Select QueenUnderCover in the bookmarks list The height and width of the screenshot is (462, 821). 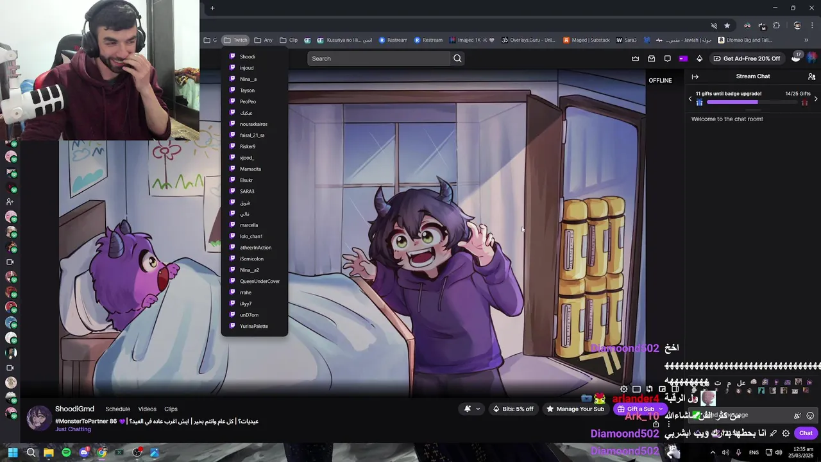pos(255,281)
